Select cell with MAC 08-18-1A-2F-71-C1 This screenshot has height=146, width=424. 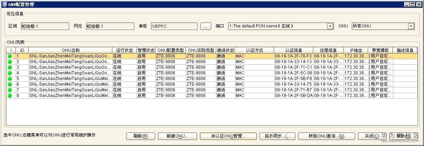294,67
